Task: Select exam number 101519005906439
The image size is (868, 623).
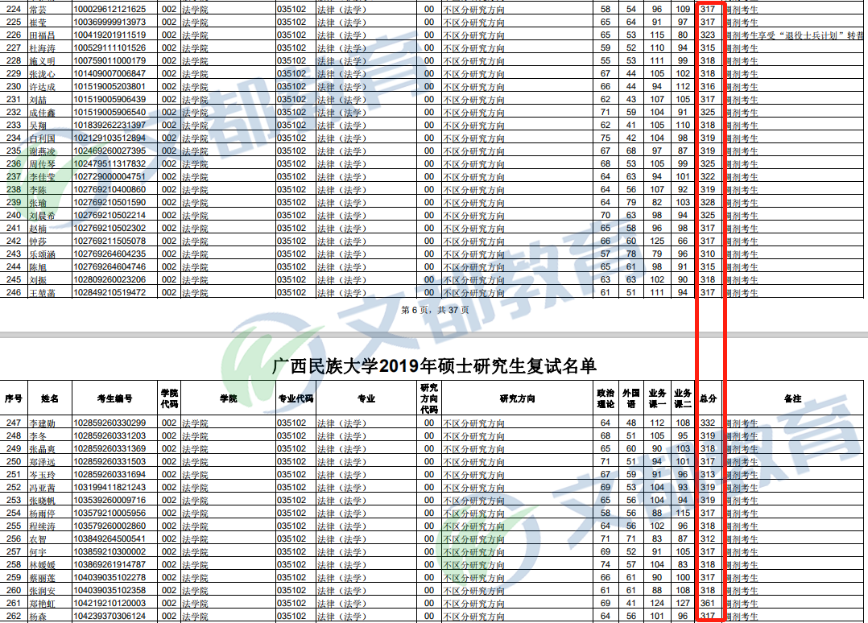Action: (x=110, y=100)
